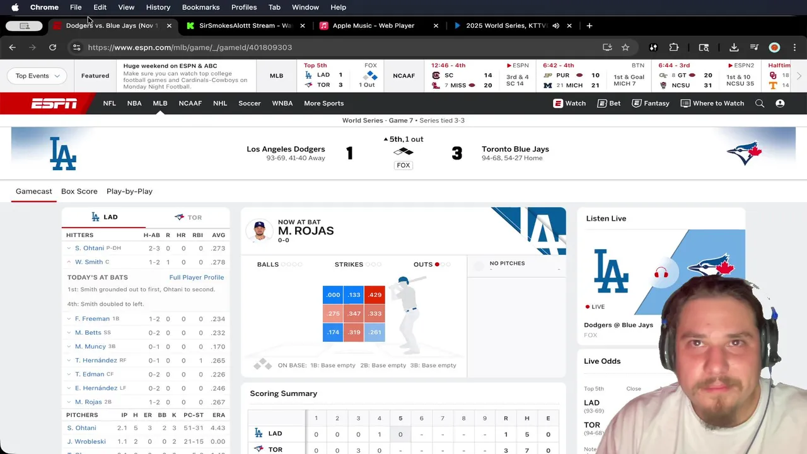Open the Chrome extensions puzzle icon
Screen dimensions: 807x454
pos(674,47)
